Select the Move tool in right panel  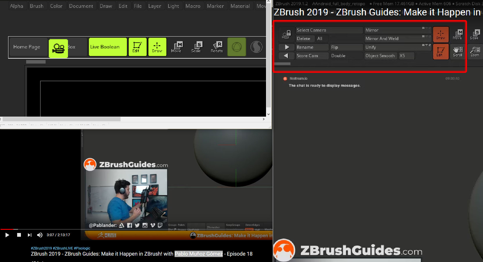458,34
